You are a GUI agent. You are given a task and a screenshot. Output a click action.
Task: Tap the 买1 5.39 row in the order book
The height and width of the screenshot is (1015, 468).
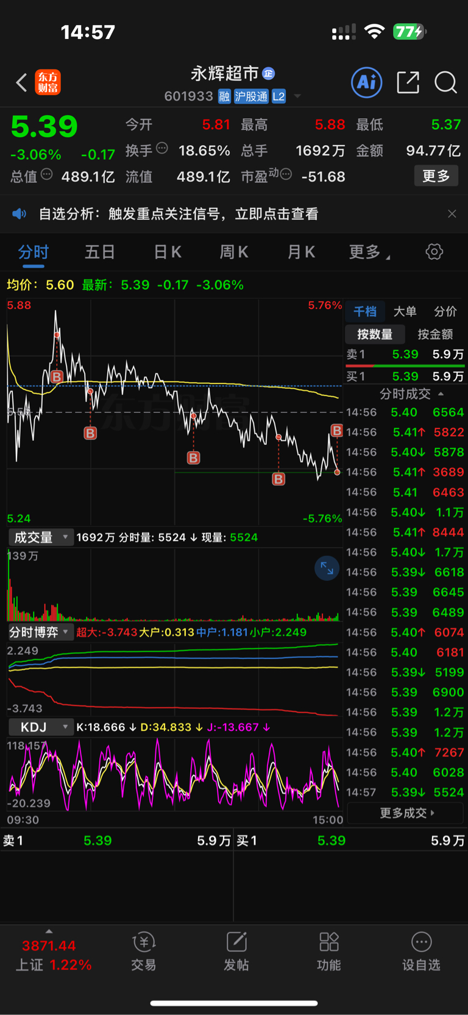coord(405,376)
